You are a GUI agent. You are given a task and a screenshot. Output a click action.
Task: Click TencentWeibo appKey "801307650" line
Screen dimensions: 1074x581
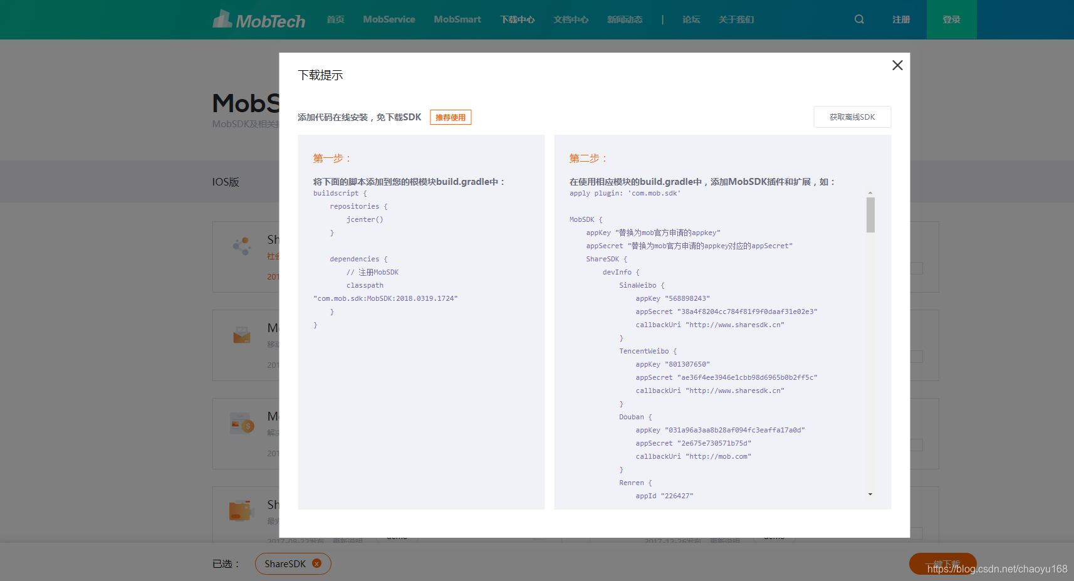pos(672,364)
